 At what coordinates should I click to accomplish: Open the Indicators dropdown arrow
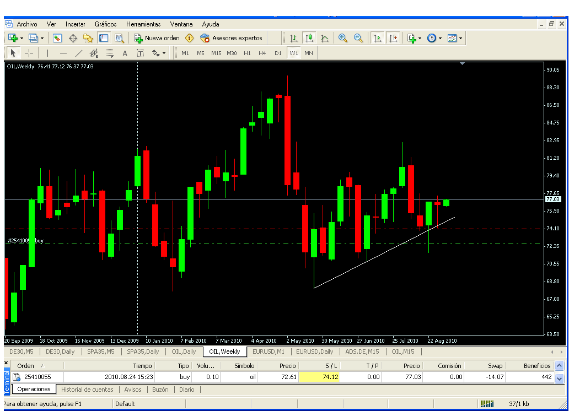420,38
